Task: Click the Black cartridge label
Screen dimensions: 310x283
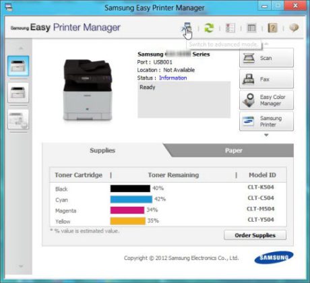Action: 61,189
